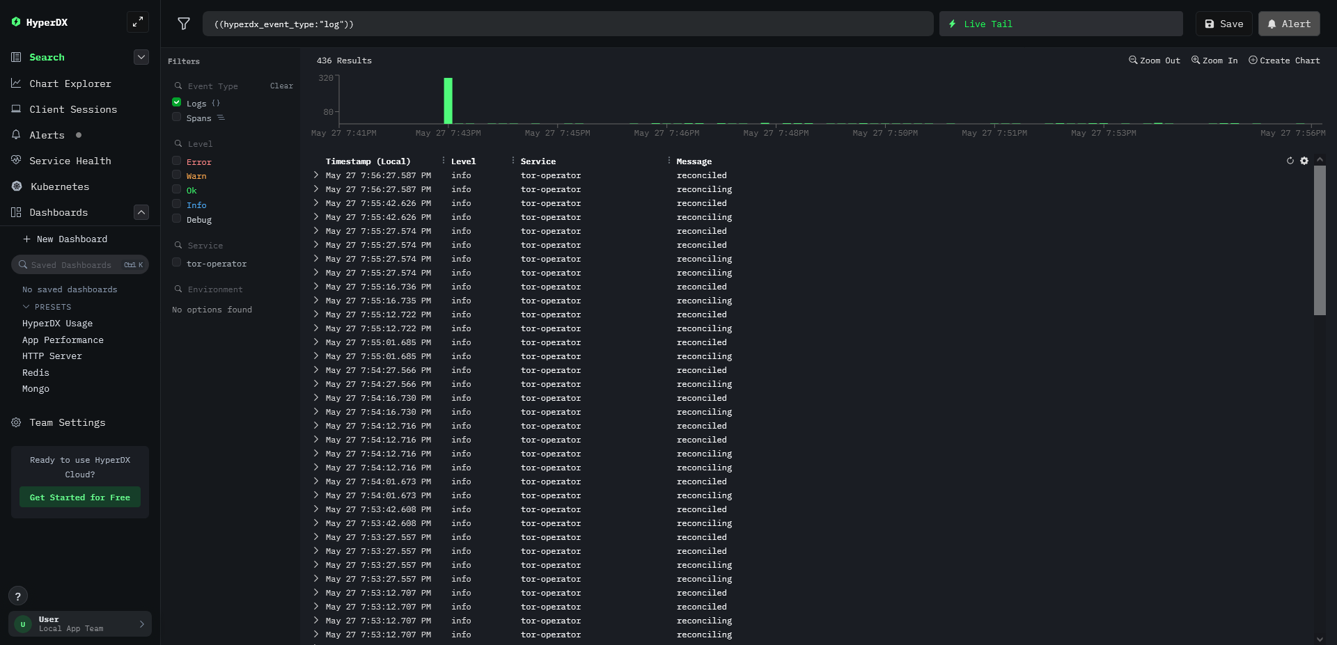Click the scroll down arrow of log table
1337x645 pixels.
click(x=1320, y=639)
